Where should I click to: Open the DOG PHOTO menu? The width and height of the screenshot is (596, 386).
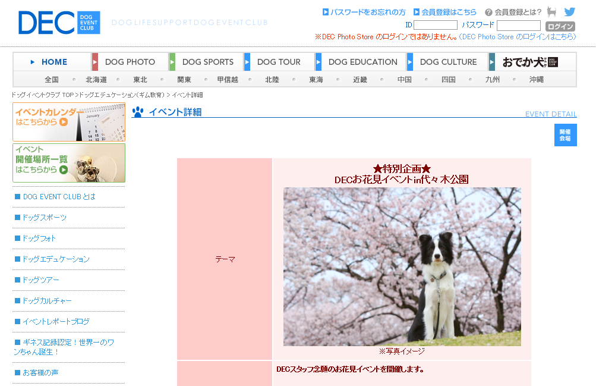130,62
